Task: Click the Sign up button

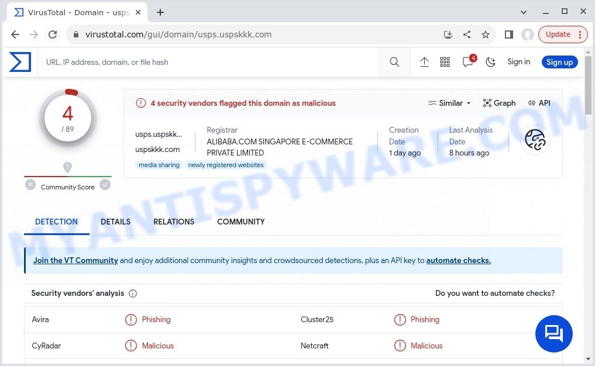Action: [x=559, y=62]
